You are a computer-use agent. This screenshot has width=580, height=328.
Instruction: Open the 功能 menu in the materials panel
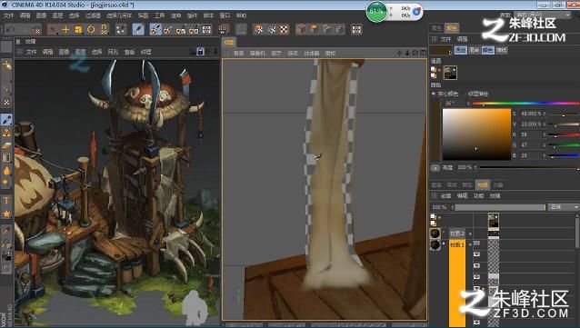(x=479, y=195)
